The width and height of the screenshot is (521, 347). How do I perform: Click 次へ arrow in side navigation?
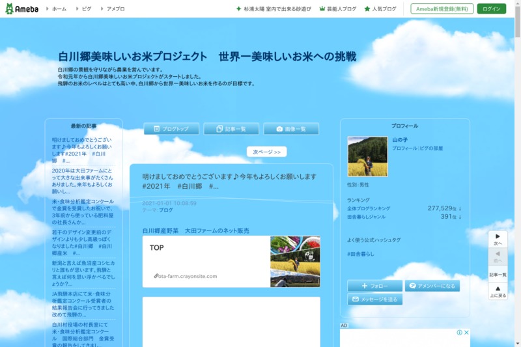498,239
